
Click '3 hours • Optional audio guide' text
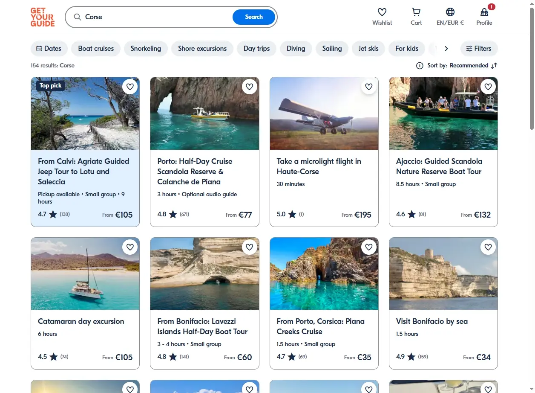pos(197,194)
